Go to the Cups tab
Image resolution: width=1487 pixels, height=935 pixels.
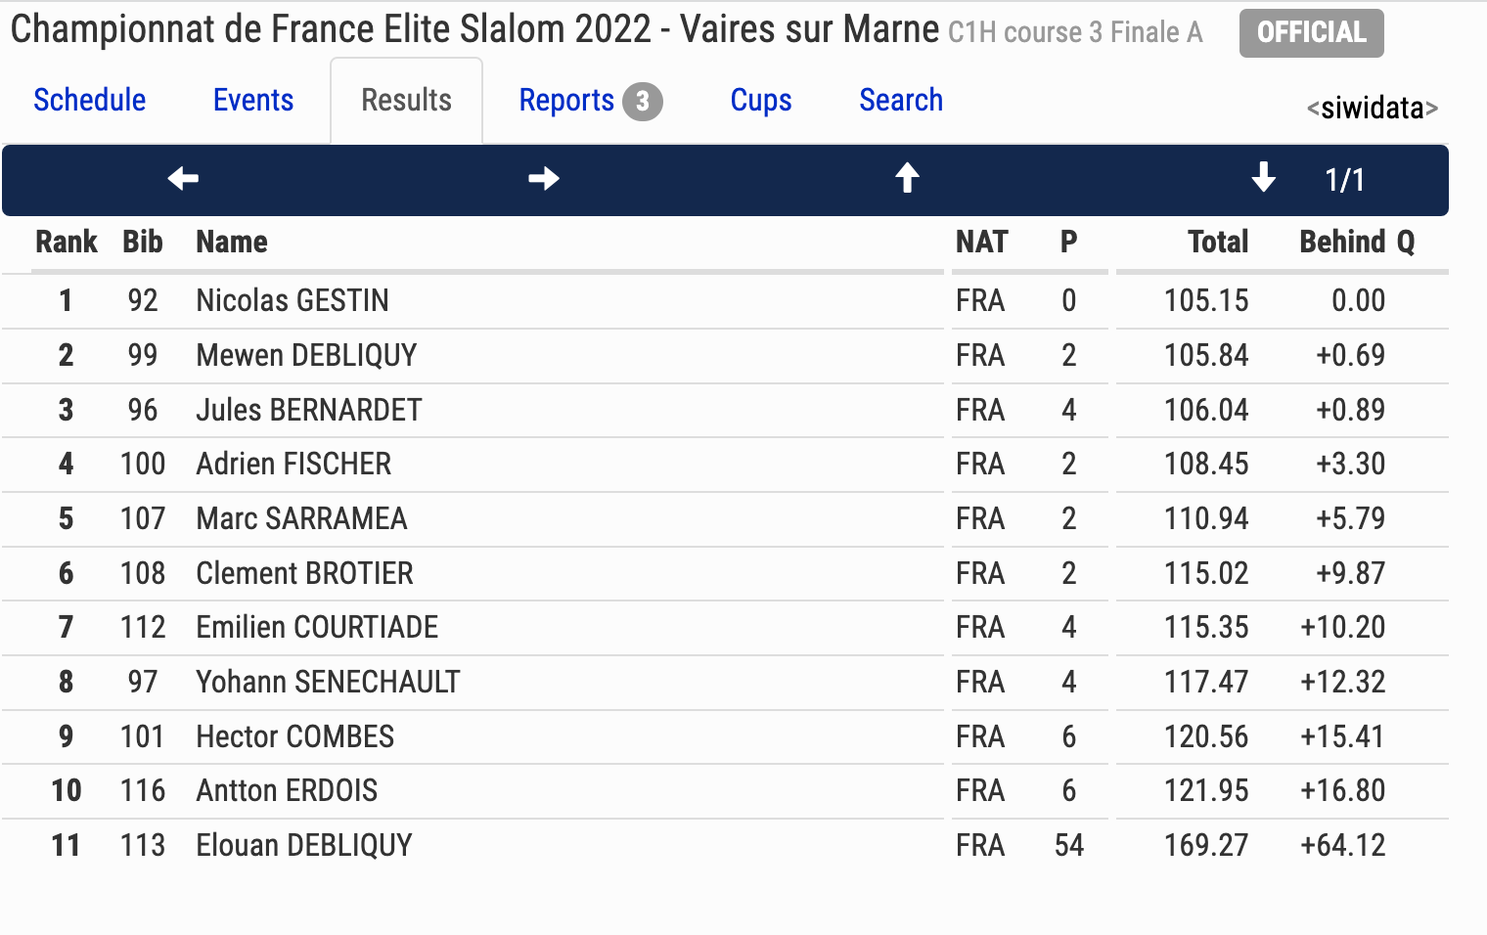tap(761, 101)
